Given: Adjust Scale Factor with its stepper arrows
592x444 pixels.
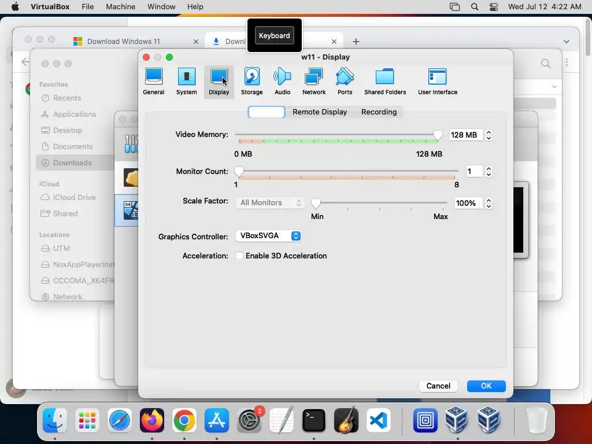Looking at the screenshot, I should click(x=489, y=203).
